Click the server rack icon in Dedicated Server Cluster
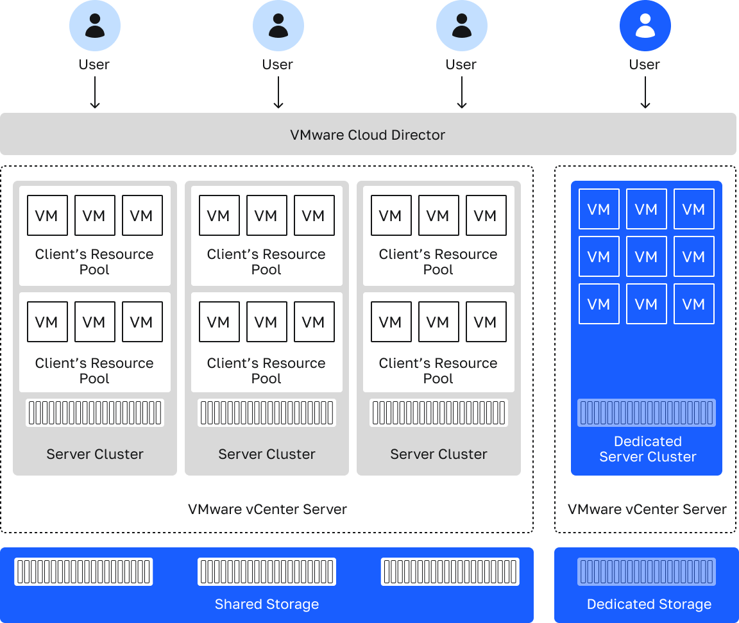The width and height of the screenshot is (739, 623). pos(646,413)
